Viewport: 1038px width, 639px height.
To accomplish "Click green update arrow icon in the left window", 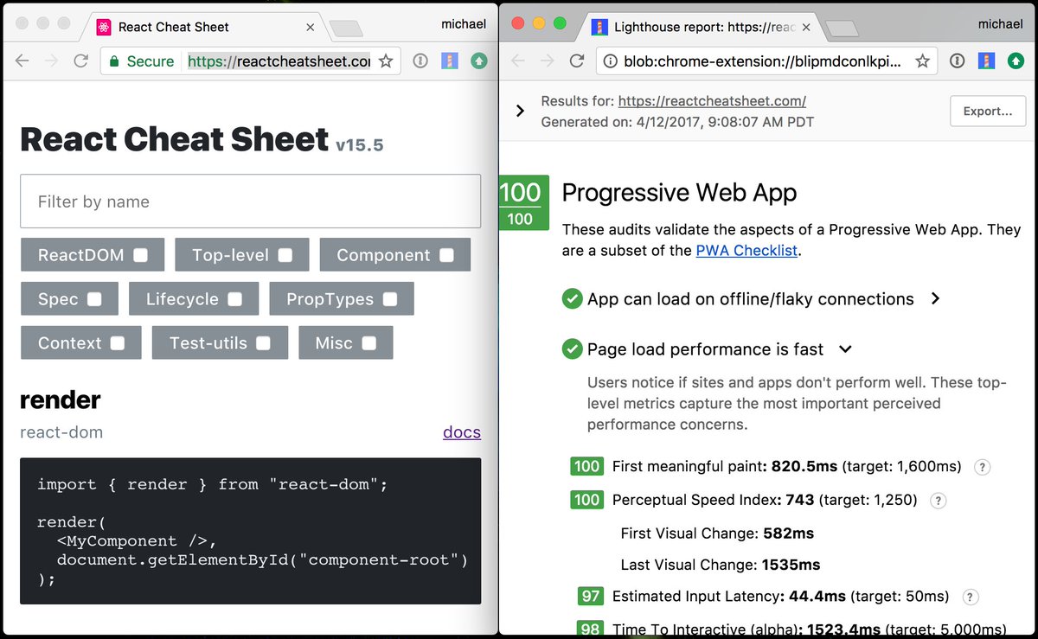I will (x=478, y=61).
